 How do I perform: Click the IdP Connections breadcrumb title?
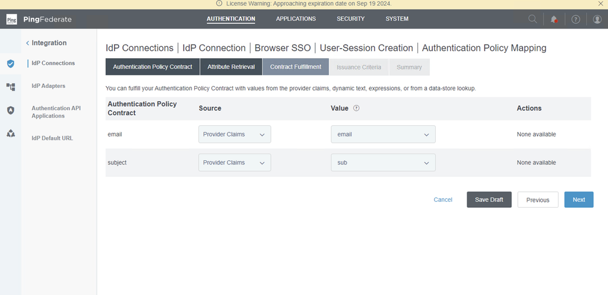140,48
